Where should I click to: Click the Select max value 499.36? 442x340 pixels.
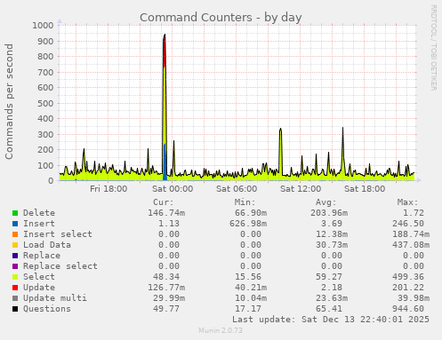408,277
